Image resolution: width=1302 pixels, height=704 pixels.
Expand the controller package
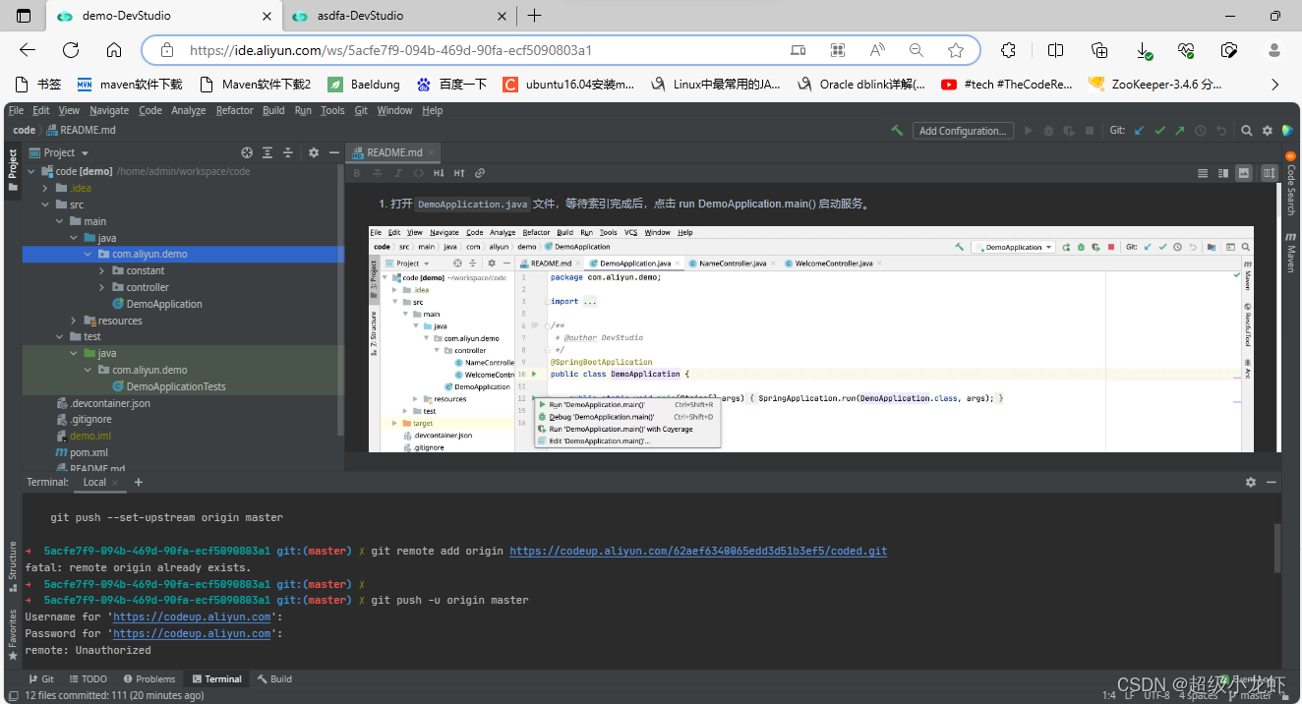click(102, 287)
